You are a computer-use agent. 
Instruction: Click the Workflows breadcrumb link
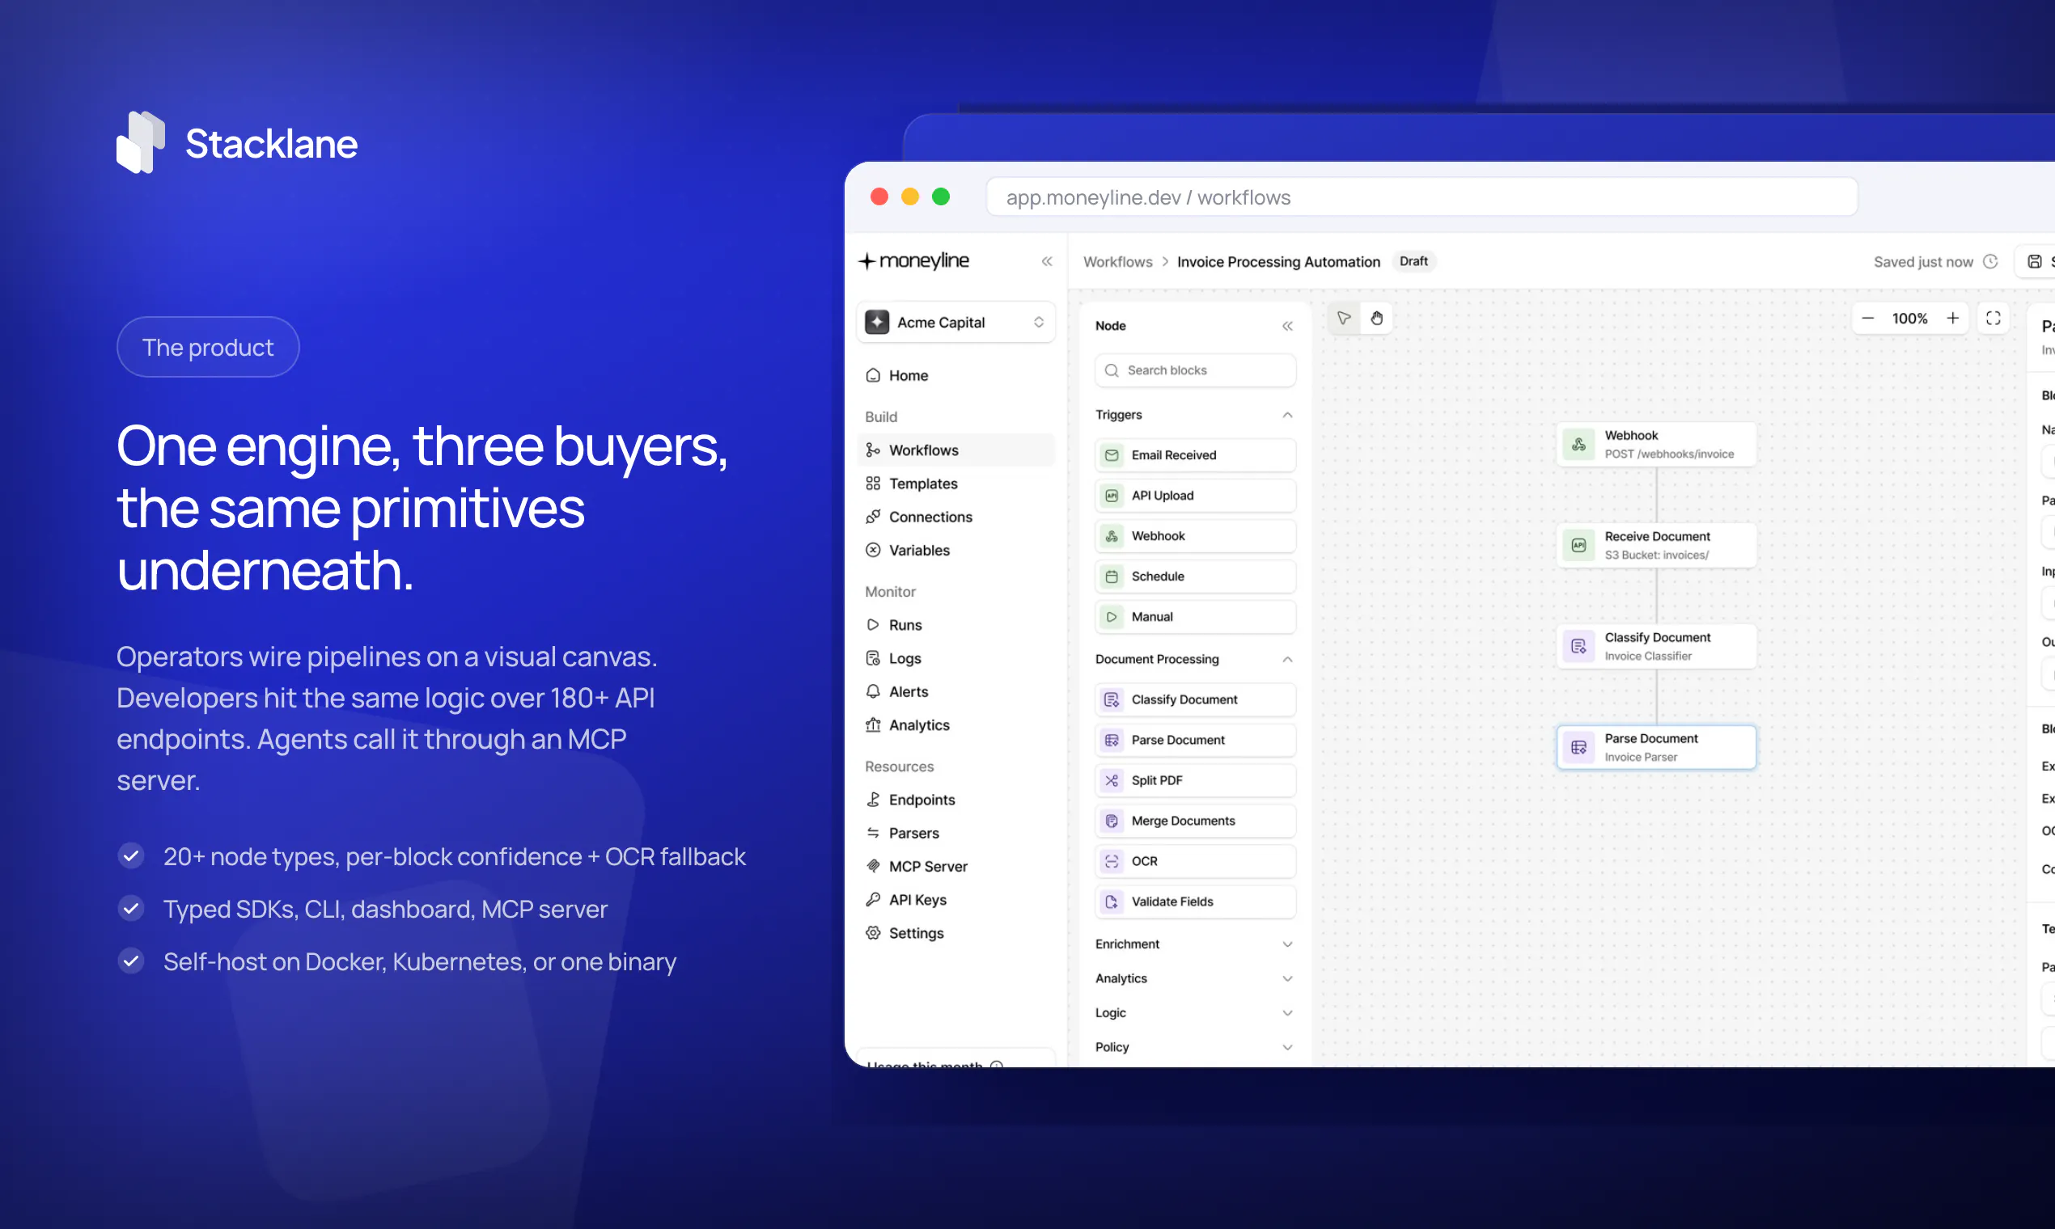(x=1117, y=262)
